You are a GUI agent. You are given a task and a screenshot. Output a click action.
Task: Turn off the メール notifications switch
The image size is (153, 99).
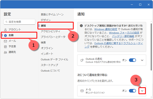[x=132, y=91]
